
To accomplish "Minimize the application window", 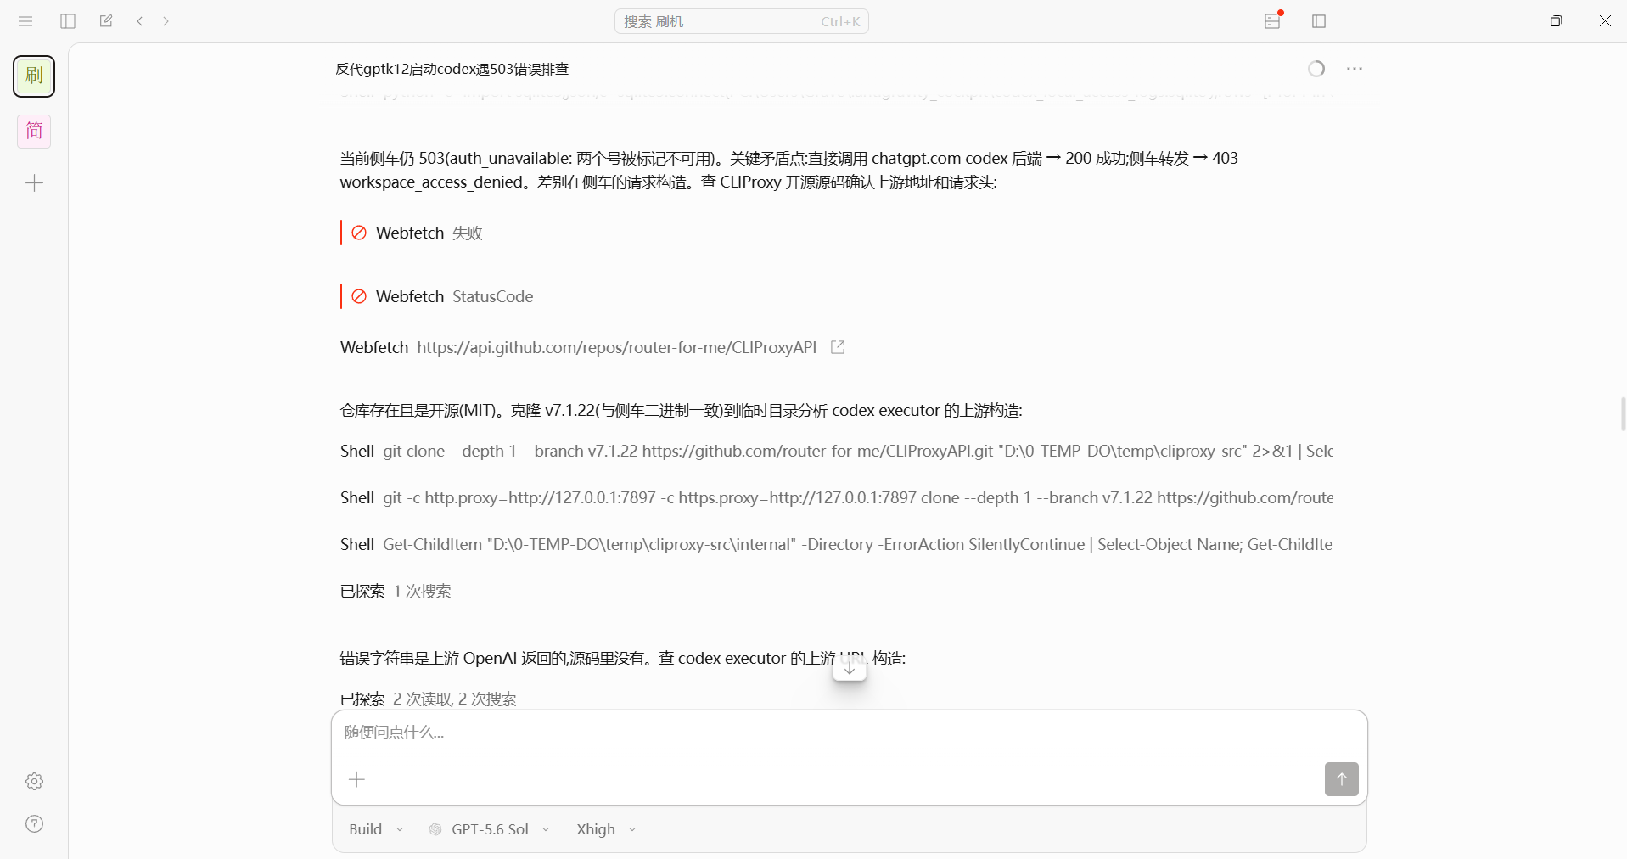I will [x=1508, y=21].
